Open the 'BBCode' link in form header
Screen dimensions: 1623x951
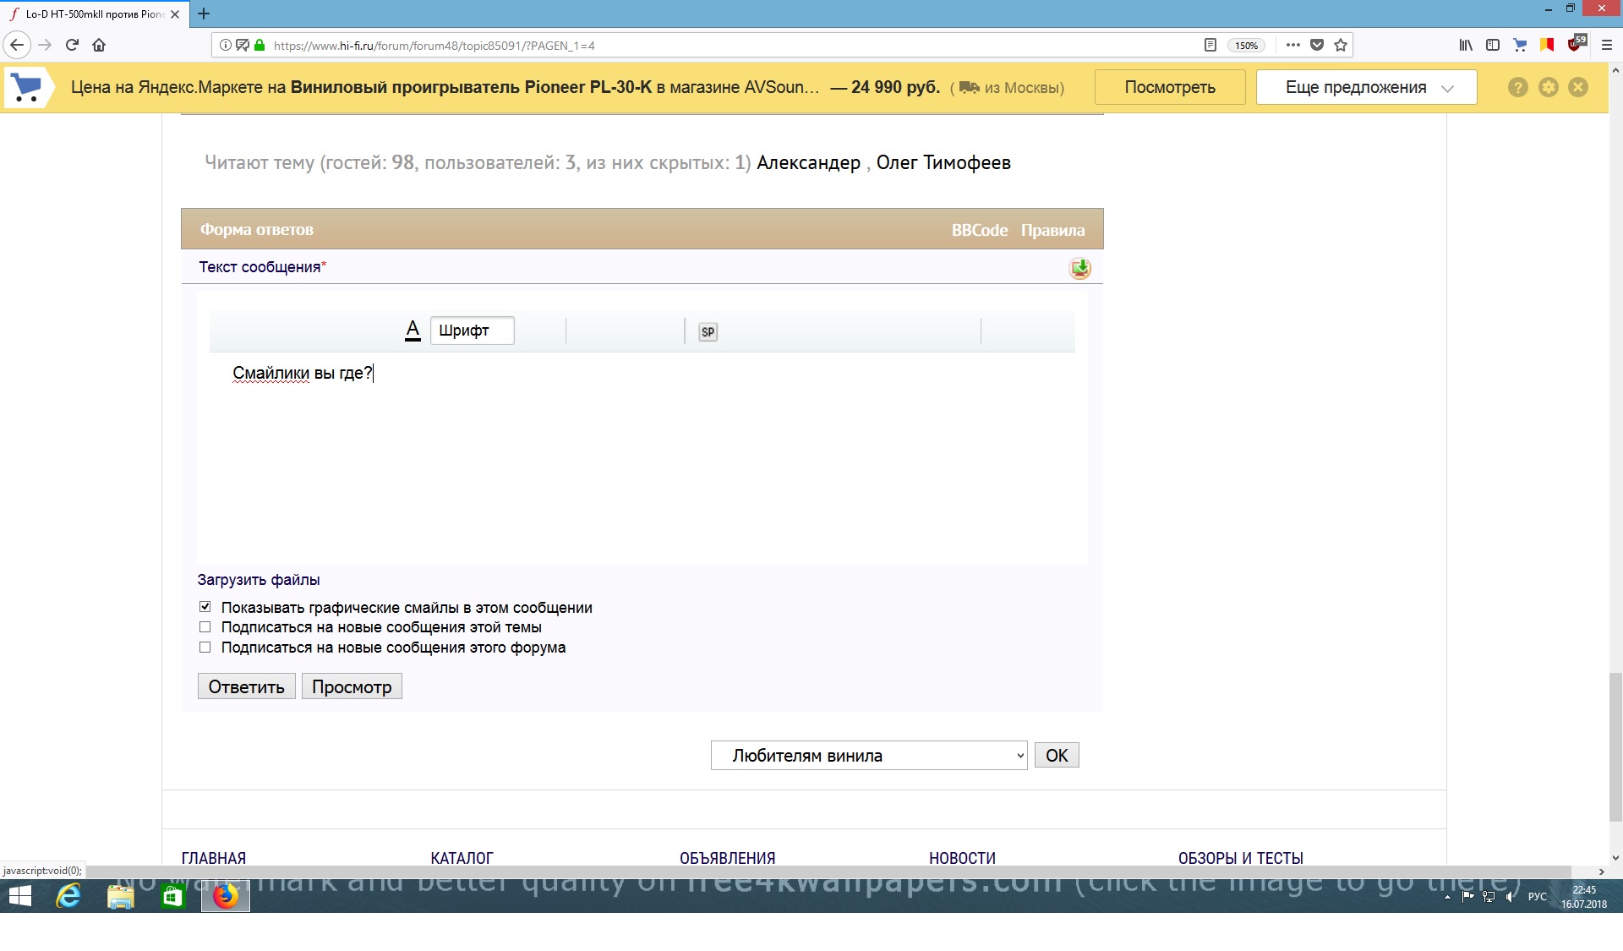coord(979,230)
